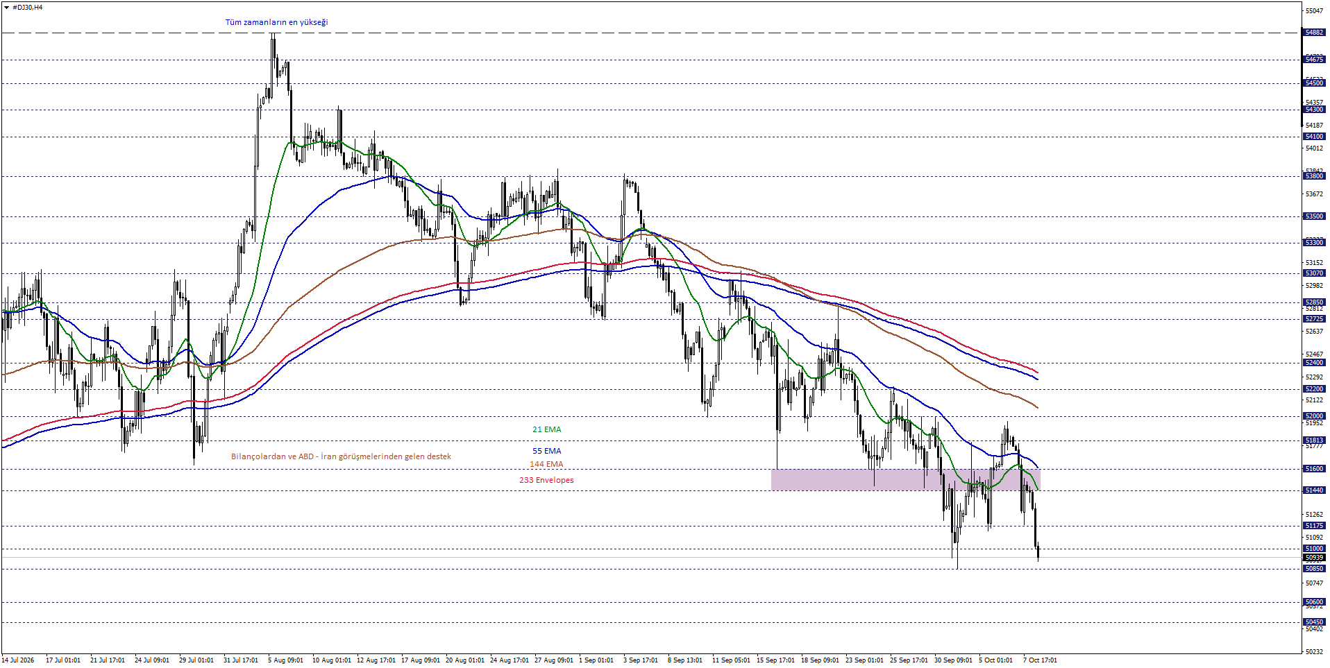Click the '7 Oct 17:01' date on time axis
Viewport: 1330px width, 668px height.
[x=1040, y=660]
